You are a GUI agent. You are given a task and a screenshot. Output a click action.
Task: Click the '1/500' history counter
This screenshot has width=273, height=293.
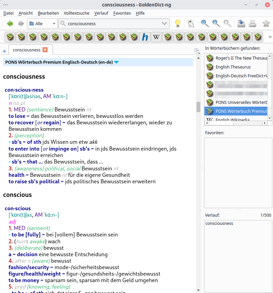266,215
